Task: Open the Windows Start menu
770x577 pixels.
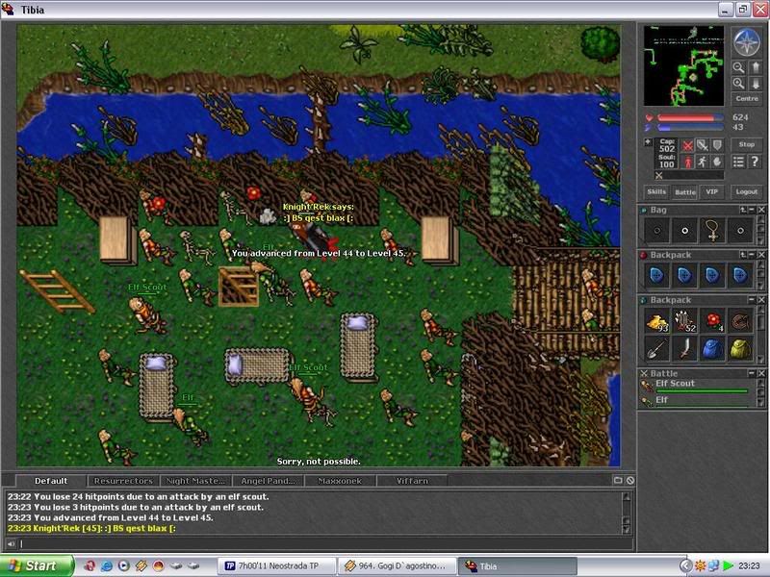Action: click(x=37, y=565)
